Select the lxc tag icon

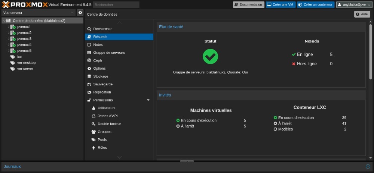[13, 57]
